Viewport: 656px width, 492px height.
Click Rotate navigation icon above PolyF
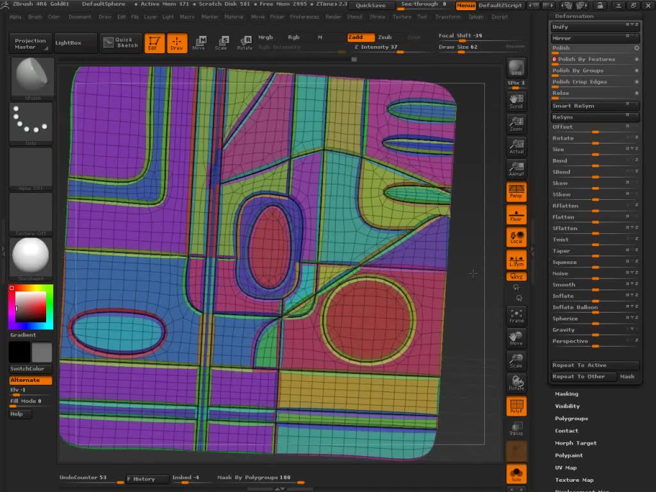tap(516, 383)
